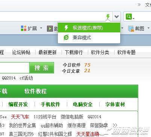Click the green lightning speed mode icon
This screenshot has height=137, width=151.
click(108, 17)
